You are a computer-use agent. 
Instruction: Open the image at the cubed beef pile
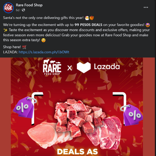coord(80,114)
